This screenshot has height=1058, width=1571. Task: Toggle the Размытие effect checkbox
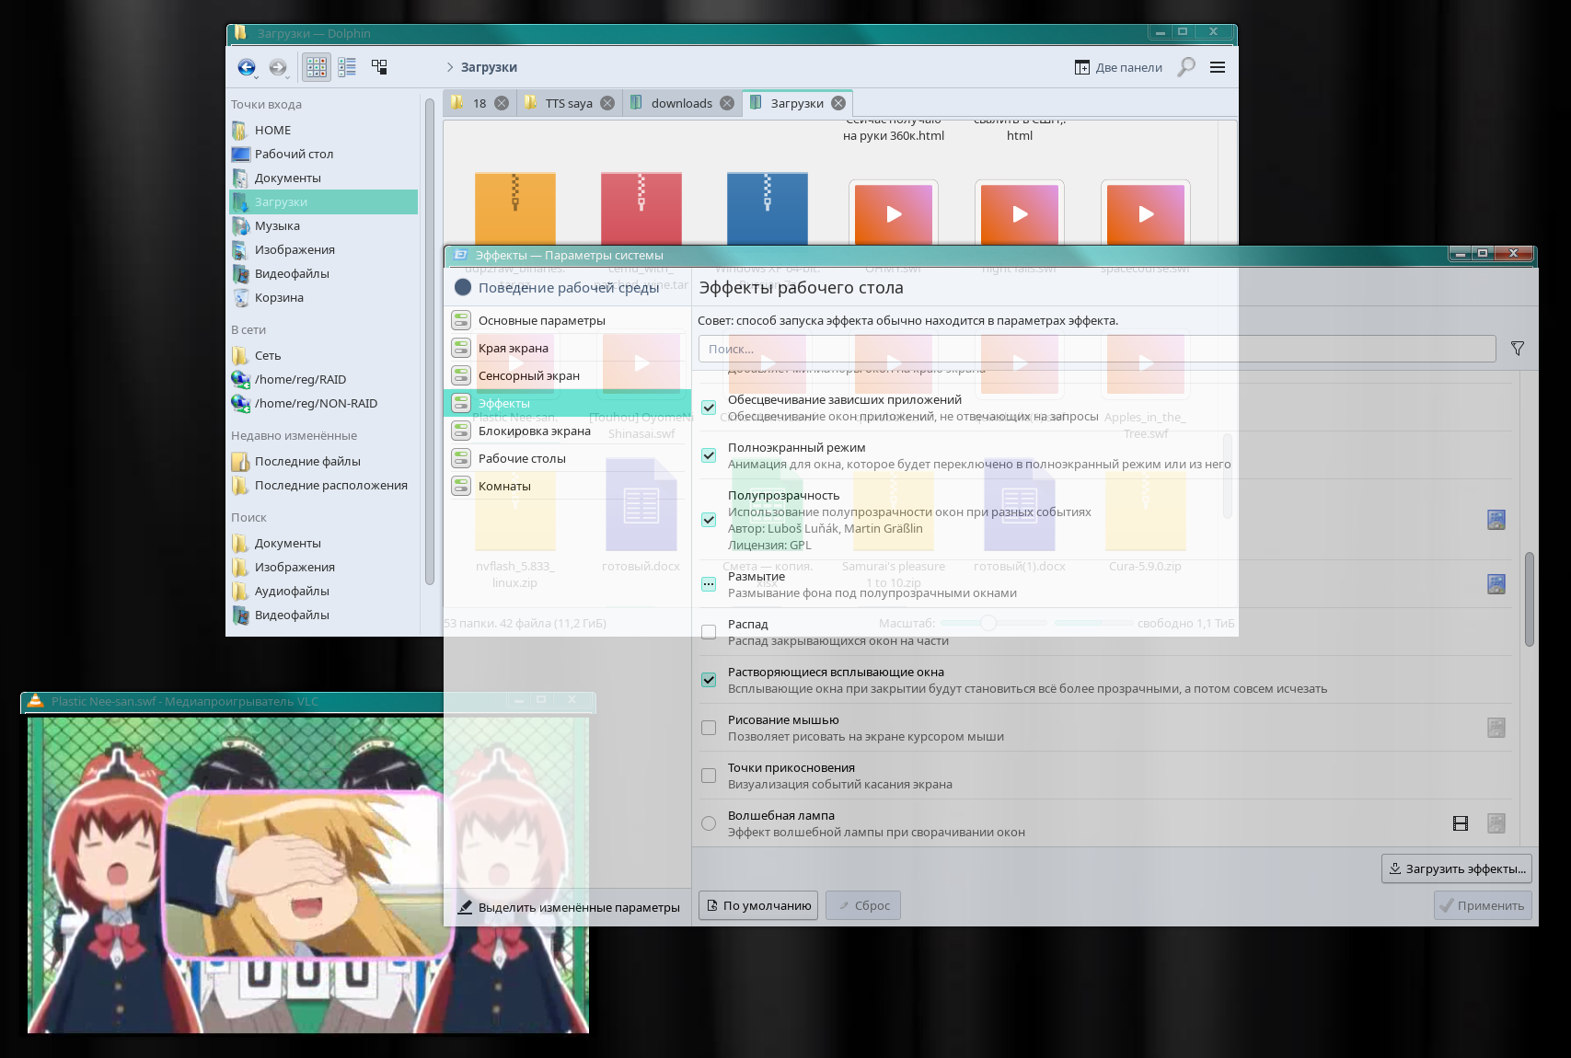pos(709,584)
